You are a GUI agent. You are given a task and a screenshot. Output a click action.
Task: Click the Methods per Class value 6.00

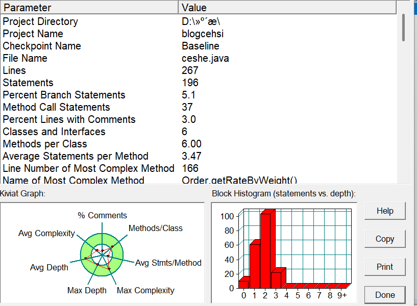(191, 144)
